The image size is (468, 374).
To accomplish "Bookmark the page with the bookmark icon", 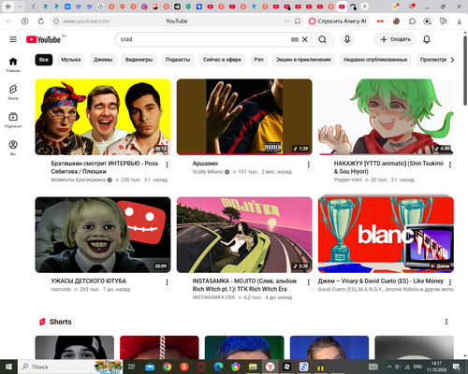I will pos(298,22).
